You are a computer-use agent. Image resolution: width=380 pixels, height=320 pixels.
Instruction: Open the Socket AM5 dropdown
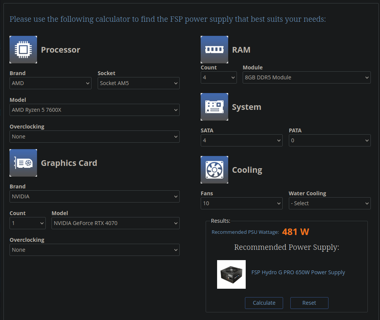coord(138,83)
